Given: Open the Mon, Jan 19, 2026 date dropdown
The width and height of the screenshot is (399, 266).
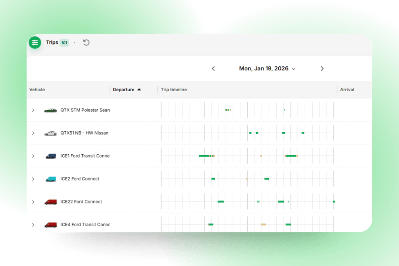Looking at the screenshot, I should [267, 68].
